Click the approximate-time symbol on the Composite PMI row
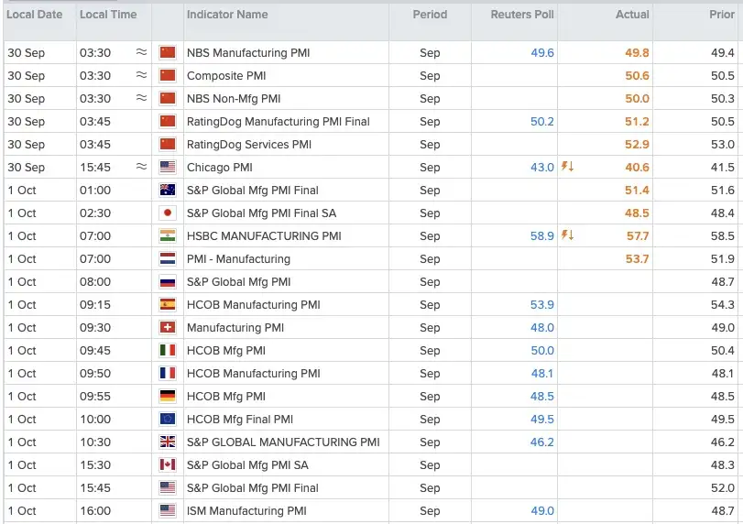This screenshot has height=524, width=743. point(141,75)
